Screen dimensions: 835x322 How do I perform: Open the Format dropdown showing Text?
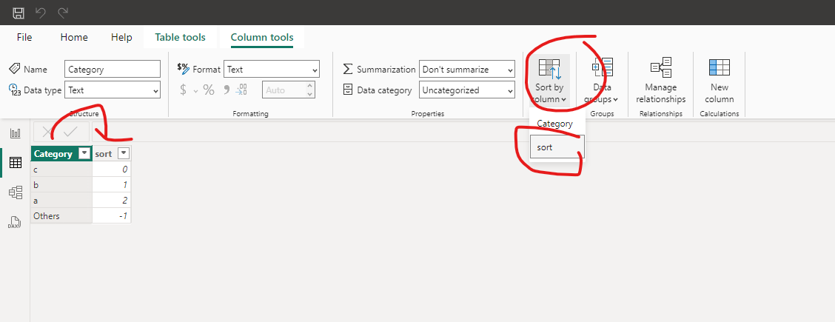(272, 69)
